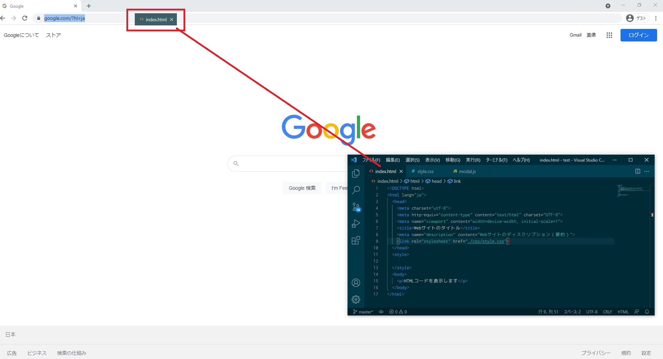Open the プライバシー footer link
663x359 pixels.
(596, 353)
